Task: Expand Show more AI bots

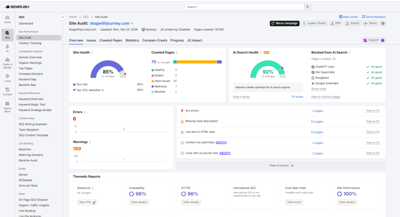Action: (x=318, y=89)
